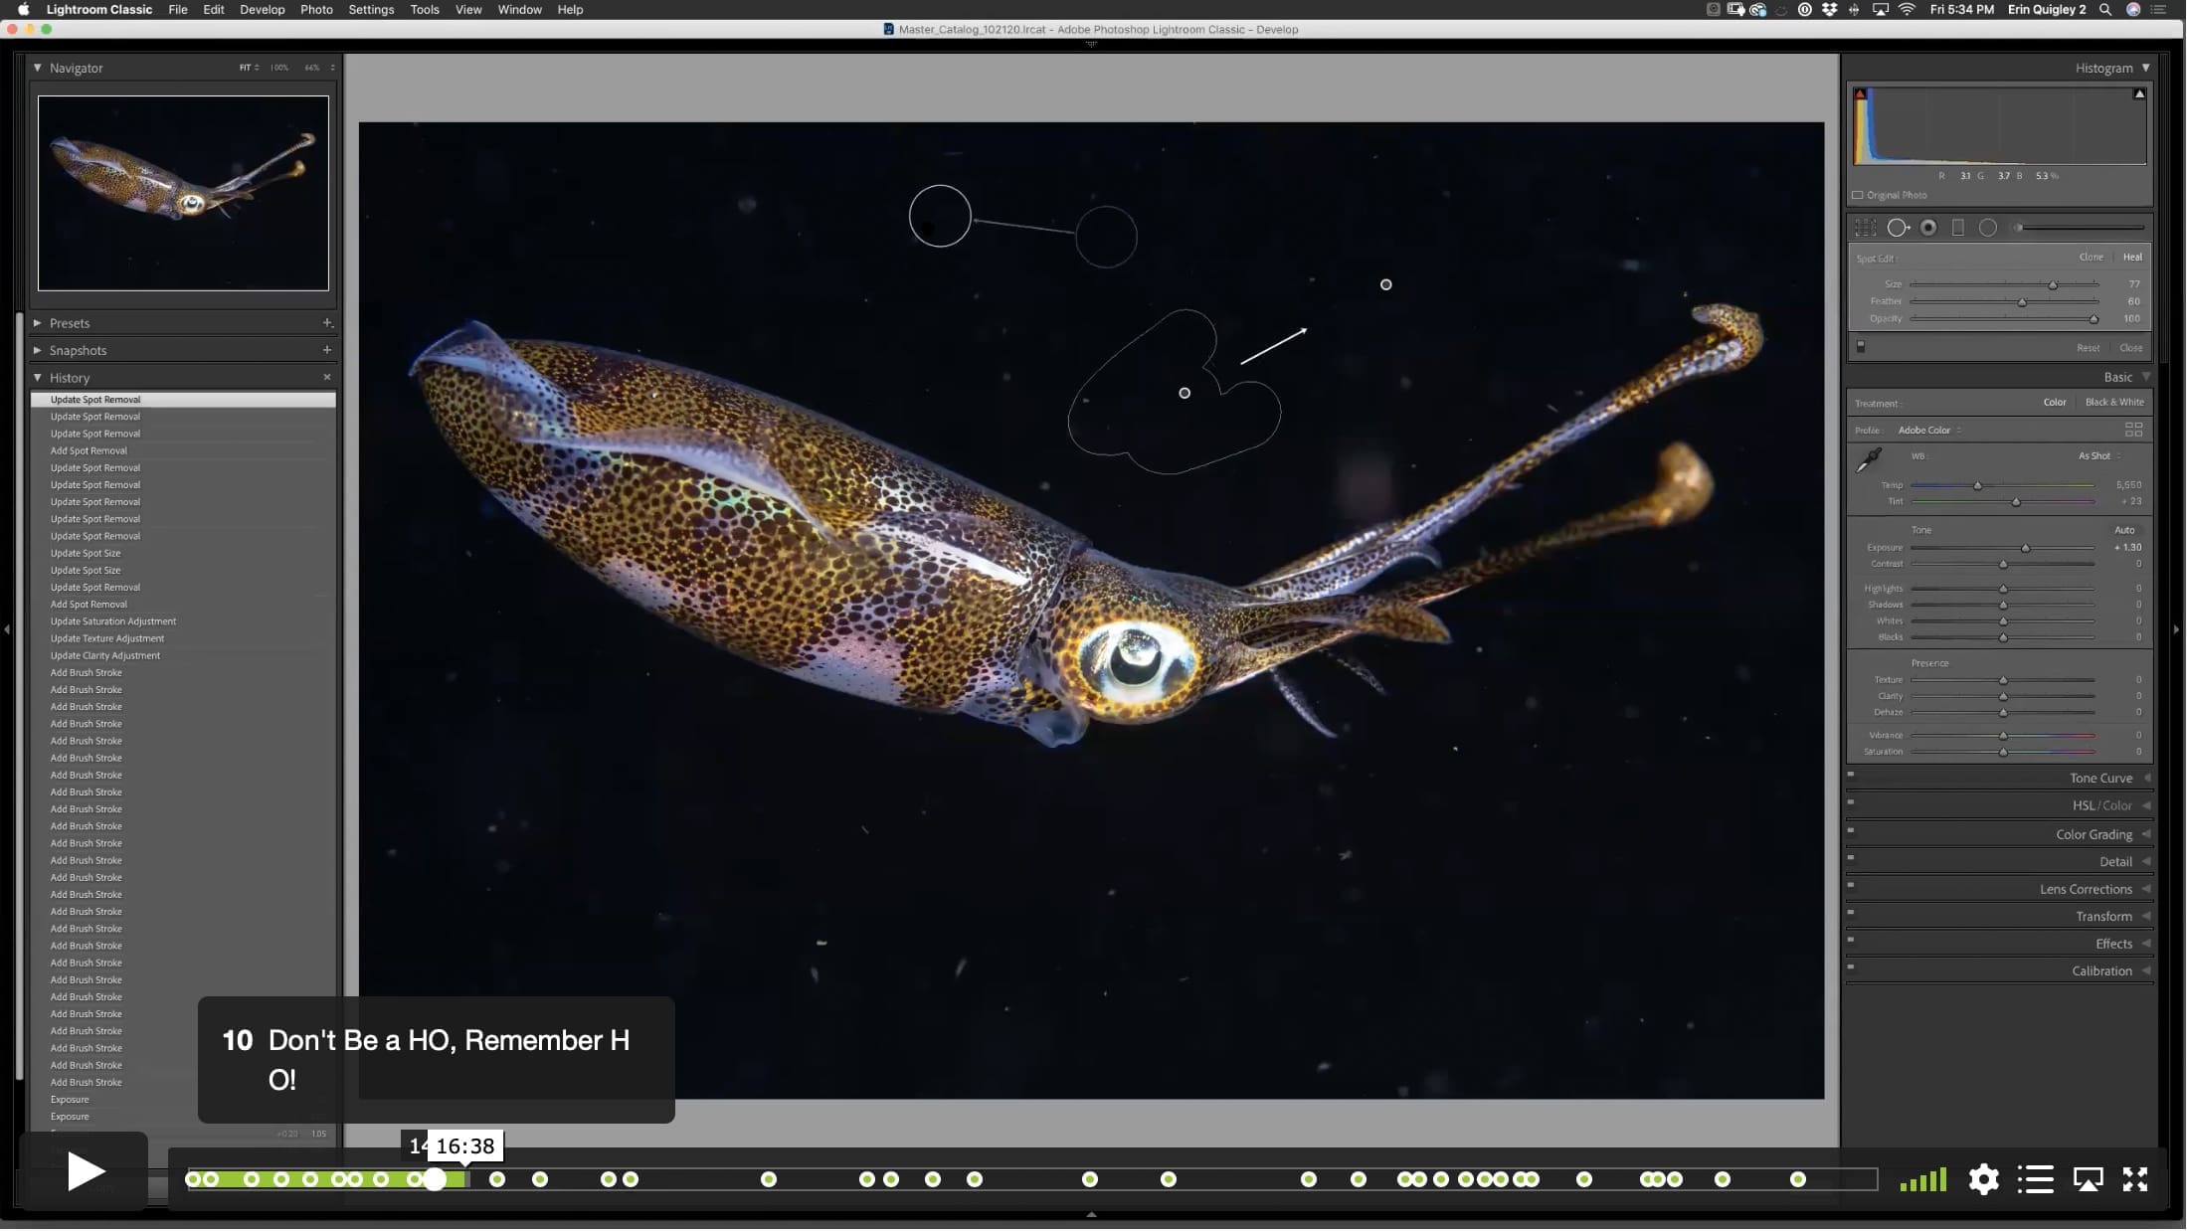Screen dimensions: 2187x1231
Task: Set treatment to Black & White
Action: click(x=2114, y=402)
